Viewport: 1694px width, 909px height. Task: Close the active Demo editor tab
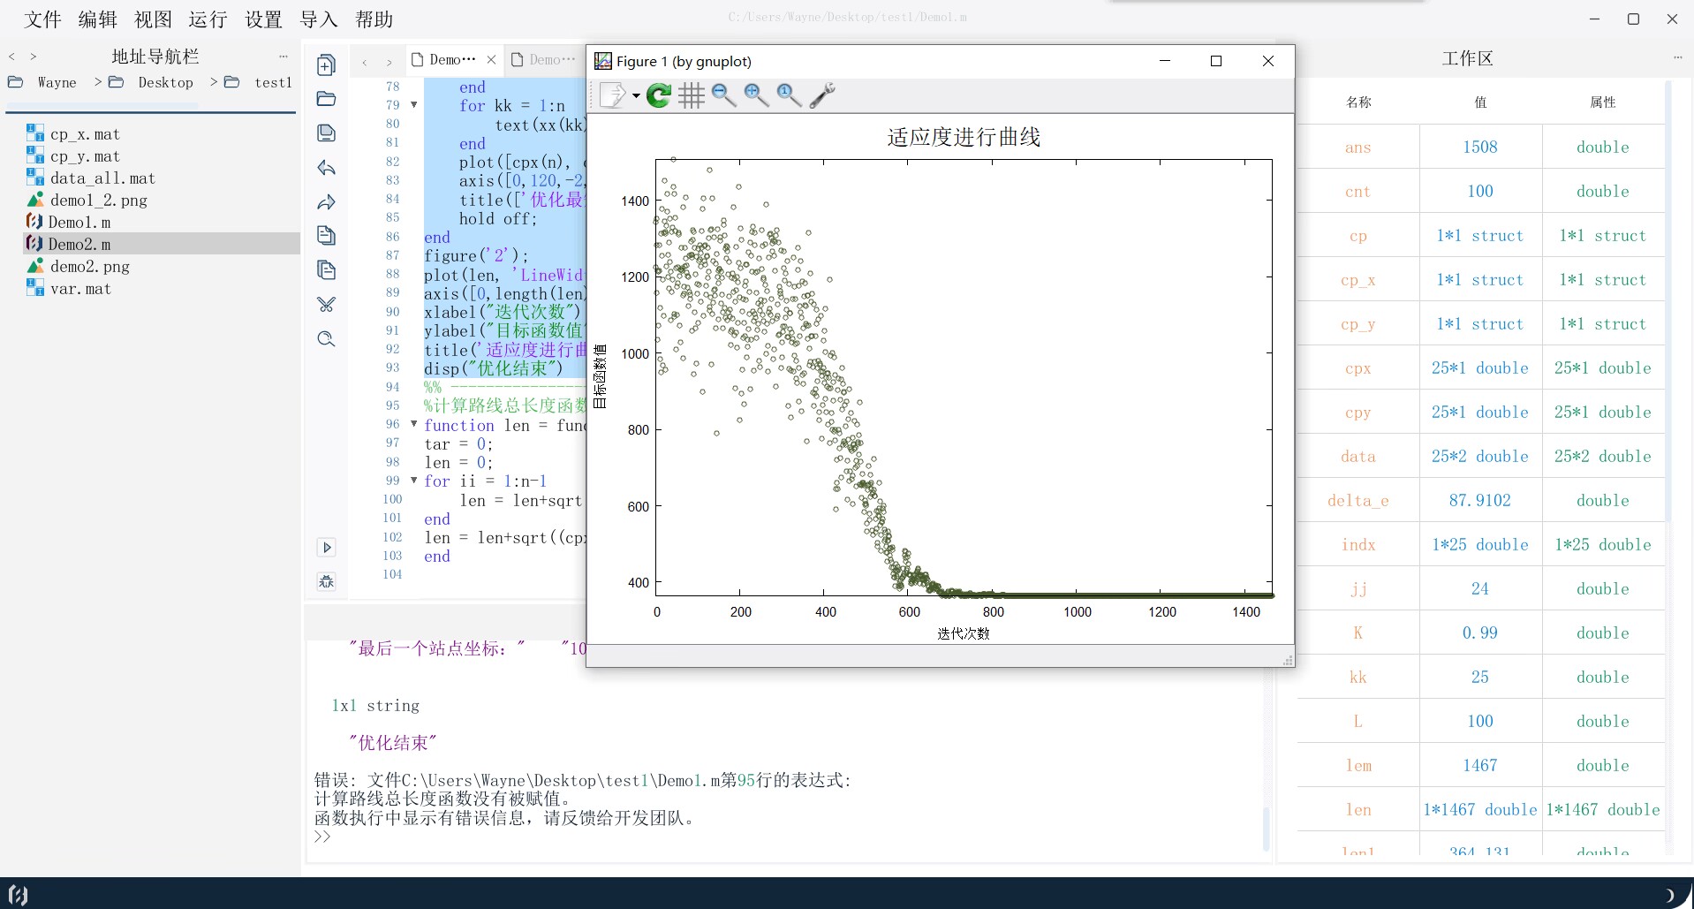pyautogui.click(x=492, y=59)
